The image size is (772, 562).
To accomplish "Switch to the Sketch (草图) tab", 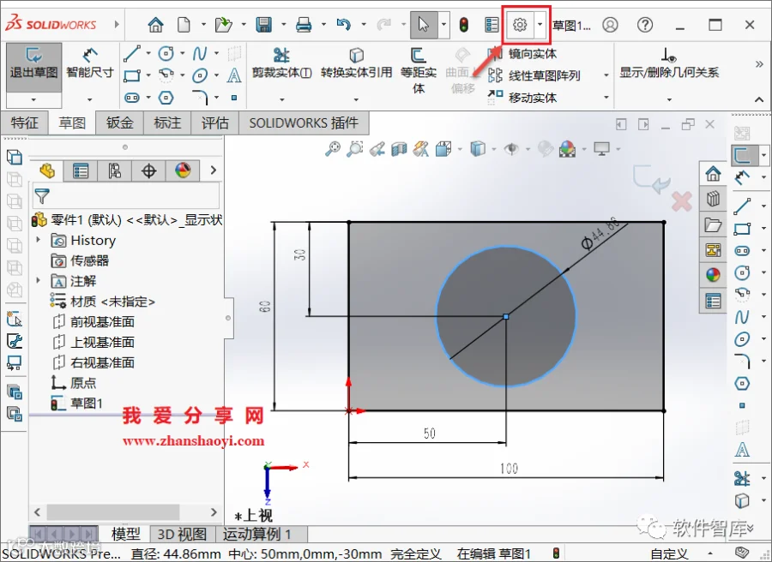I will 72,123.
